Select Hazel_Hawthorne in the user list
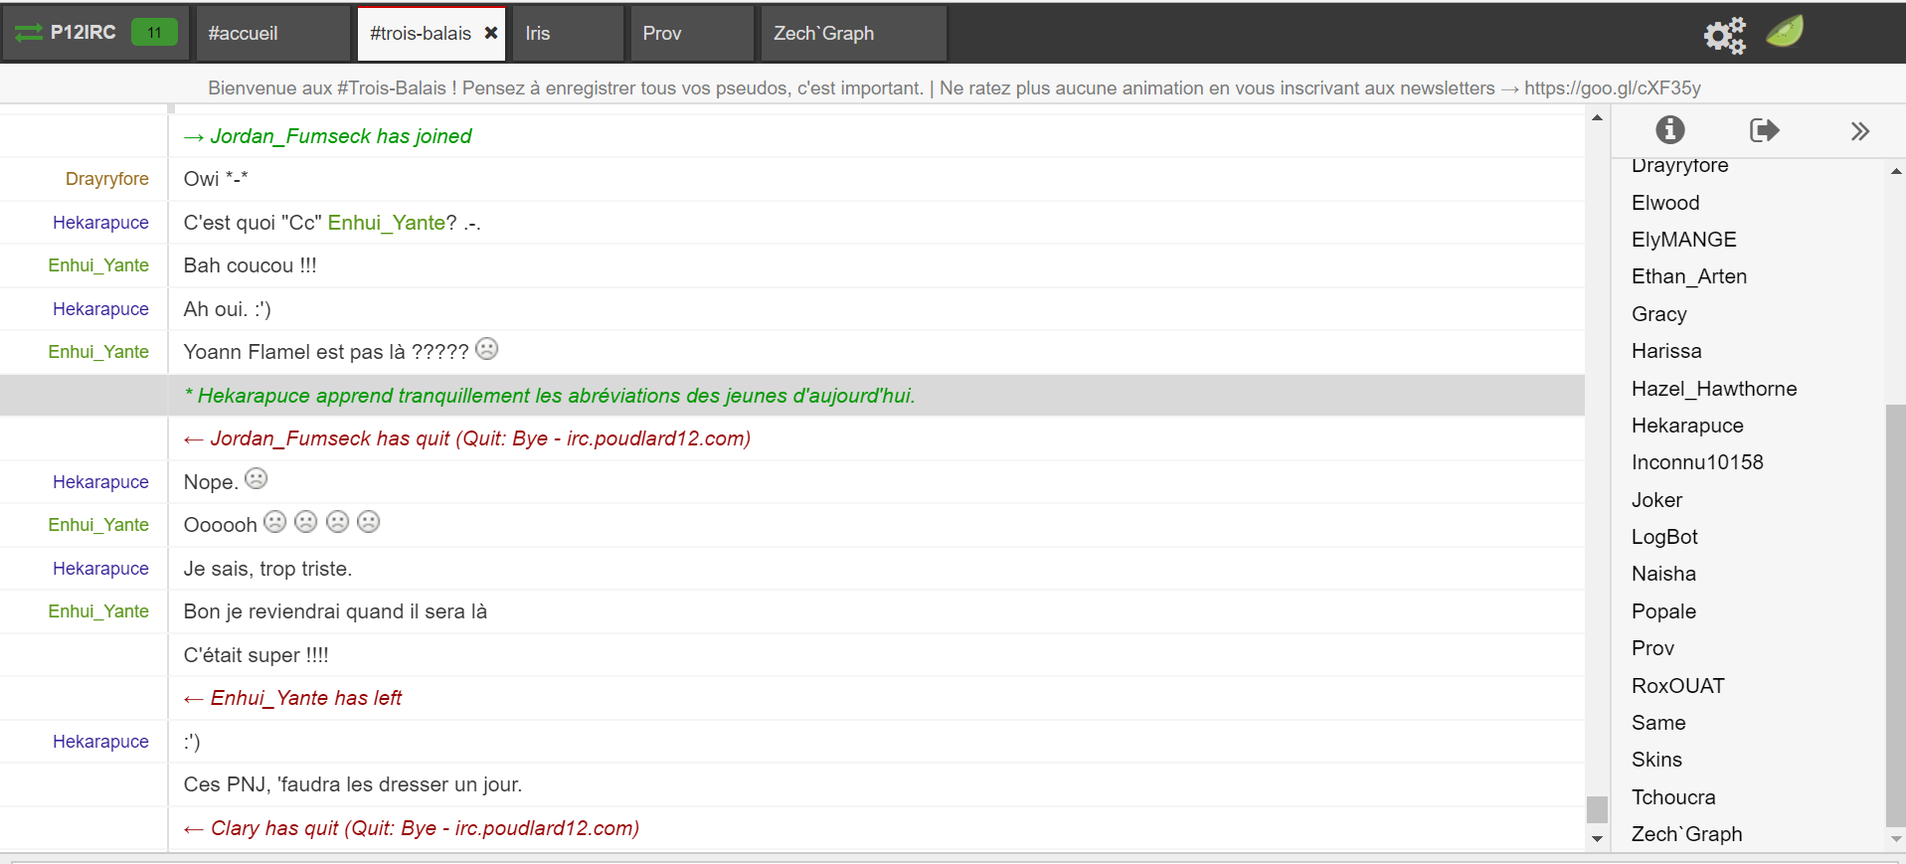 coord(1714,389)
